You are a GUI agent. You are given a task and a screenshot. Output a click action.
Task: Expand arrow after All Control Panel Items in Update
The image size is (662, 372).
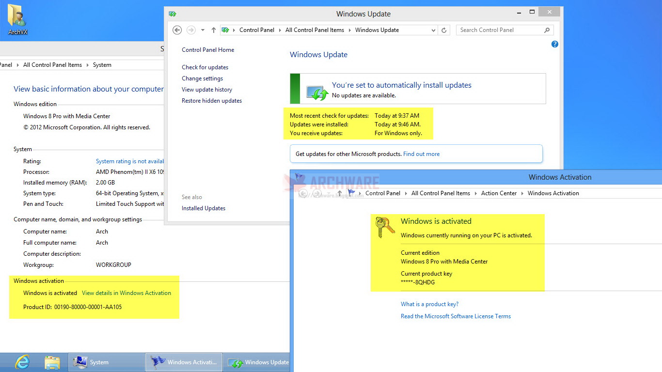(x=350, y=30)
